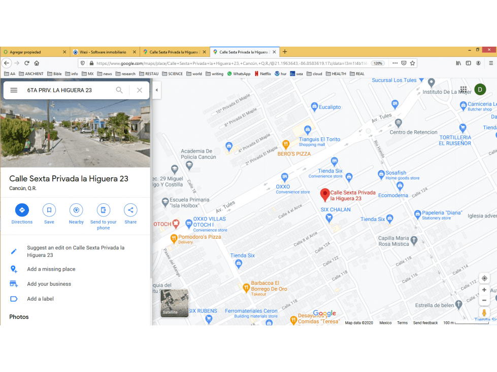Viewport: 497px width, 372px height.
Task: Share this location icon
Action: click(130, 210)
